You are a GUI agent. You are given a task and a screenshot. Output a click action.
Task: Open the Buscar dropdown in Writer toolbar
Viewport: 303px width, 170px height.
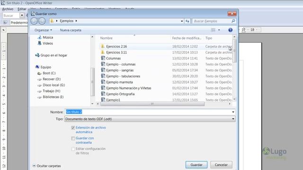(x=22, y=16)
